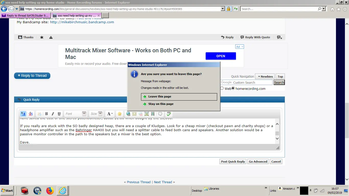
Task: Click the underline formatting icon
Action: (59, 114)
